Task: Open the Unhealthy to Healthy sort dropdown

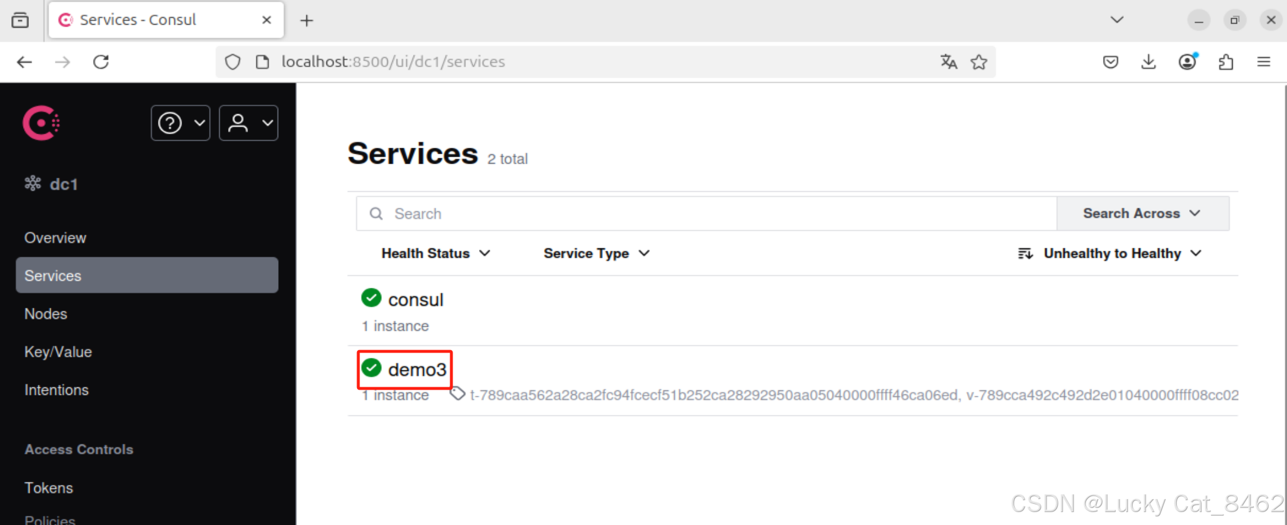Action: click(1110, 254)
